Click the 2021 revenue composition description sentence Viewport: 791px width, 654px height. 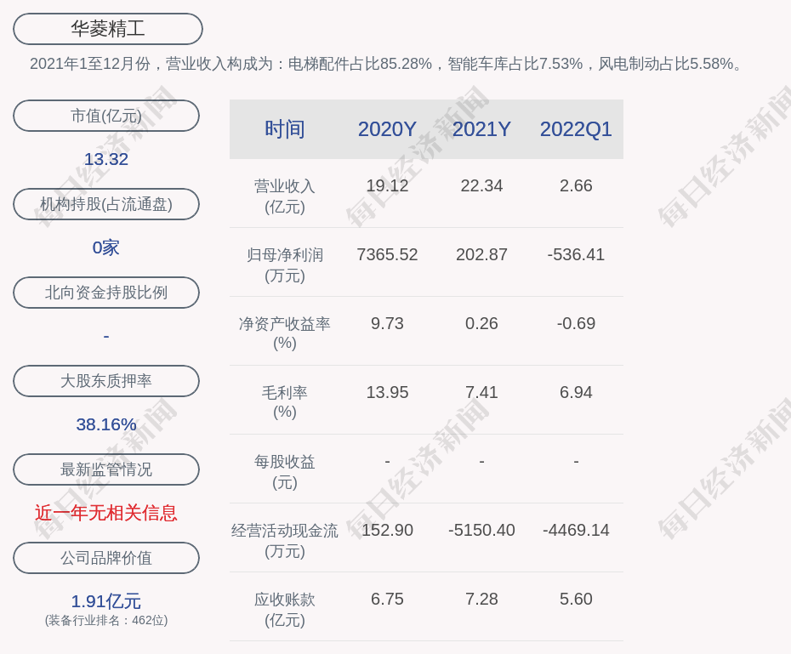click(386, 64)
